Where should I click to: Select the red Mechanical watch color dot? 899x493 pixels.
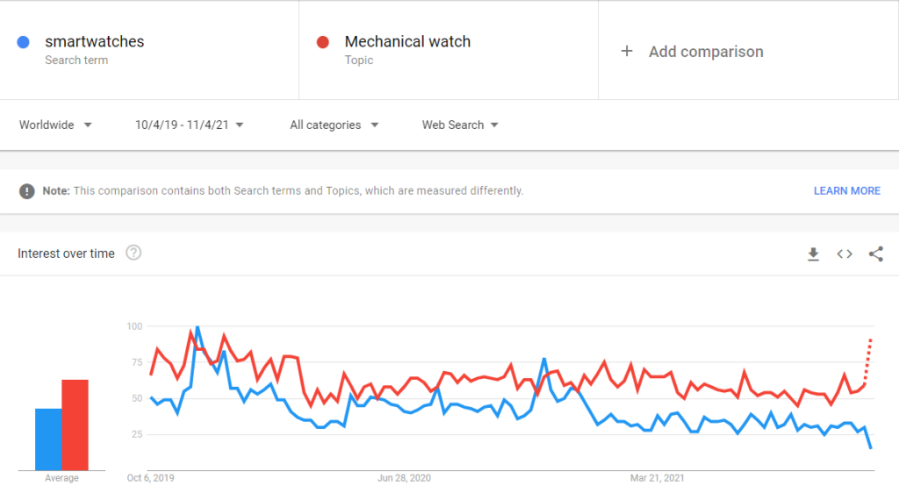pos(323,42)
